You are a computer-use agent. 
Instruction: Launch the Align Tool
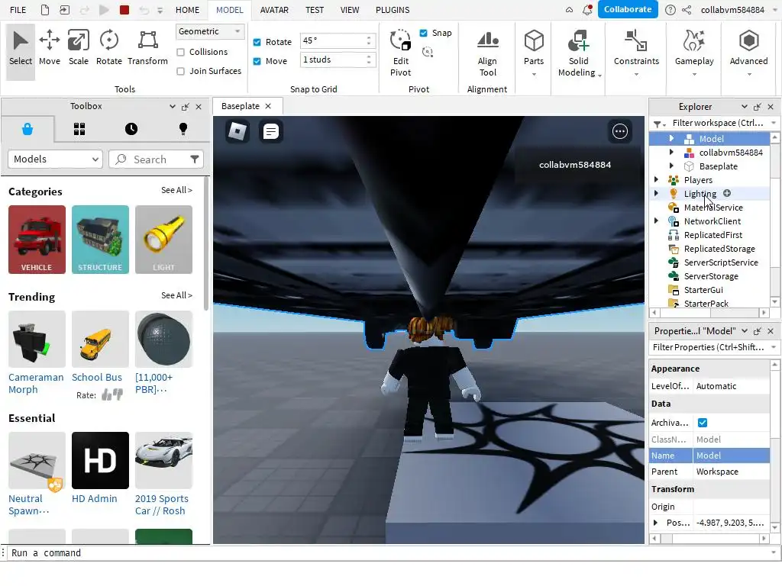click(487, 53)
